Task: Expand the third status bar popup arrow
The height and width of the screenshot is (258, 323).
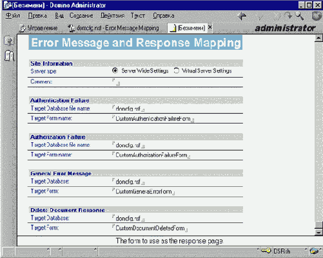Action: point(95,250)
